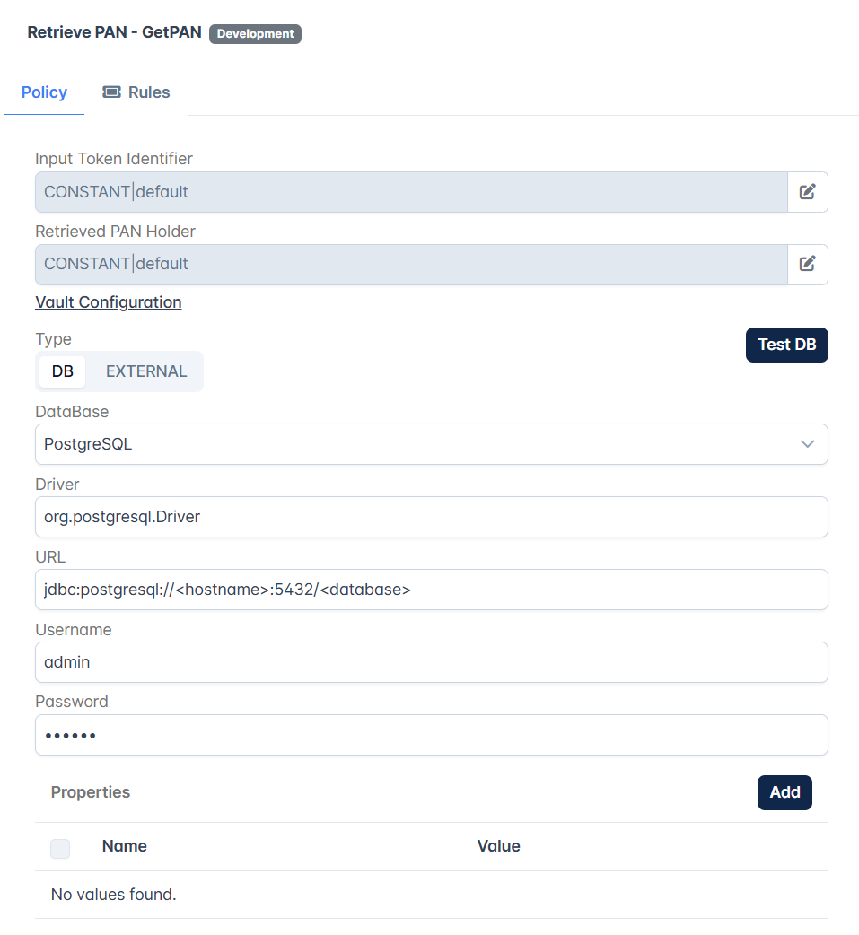Click the Input Token Identifier field
This screenshot has width=859, height=935.
tap(411, 192)
